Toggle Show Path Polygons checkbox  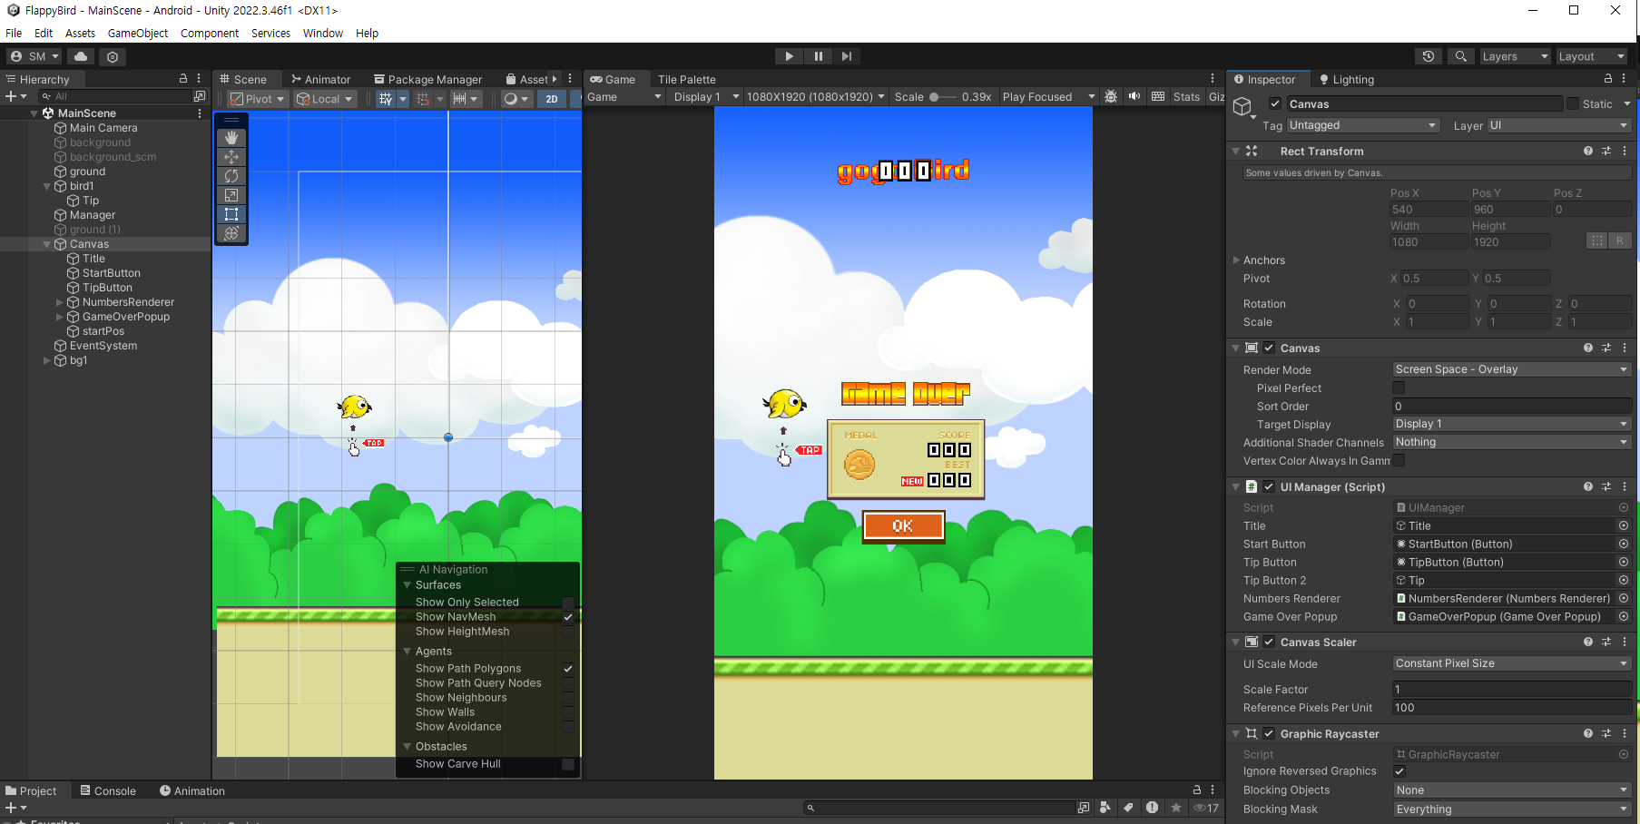568,669
